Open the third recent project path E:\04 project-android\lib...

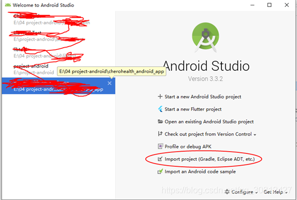click(59, 53)
